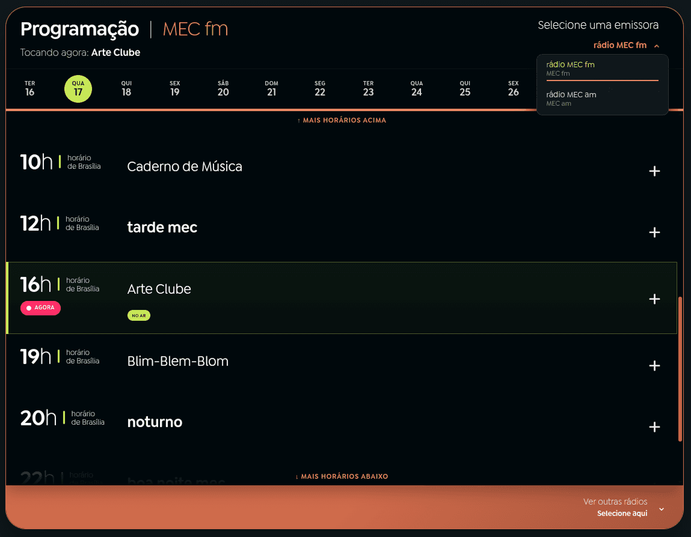Viewport: 691px width, 537px height.
Task: Click the 16h time label
Action: pos(35,284)
